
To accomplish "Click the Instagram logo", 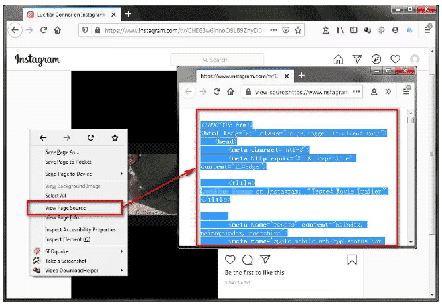I will (38, 60).
